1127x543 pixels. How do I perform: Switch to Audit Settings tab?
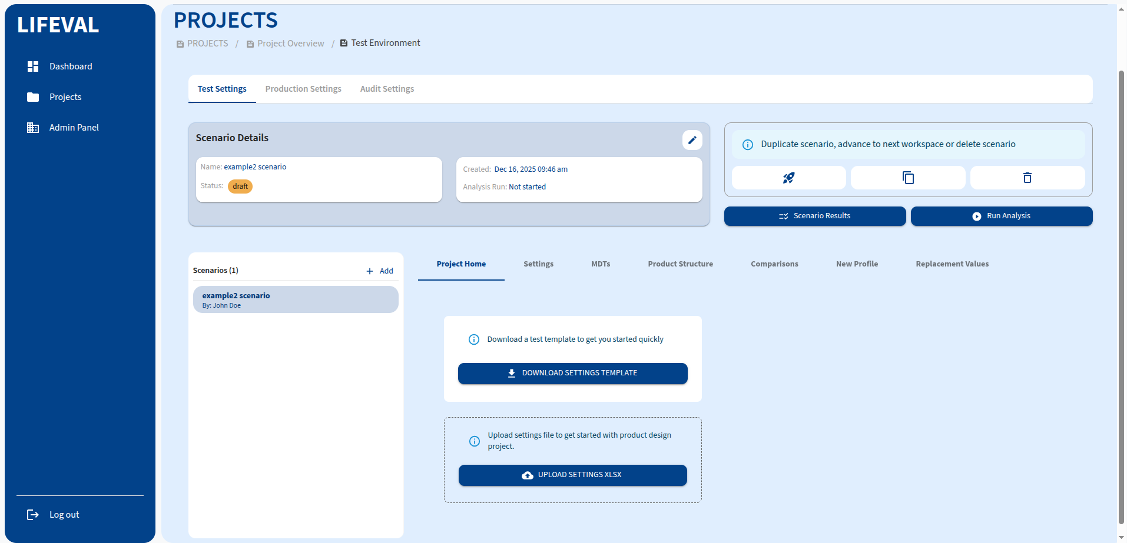[387, 89]
